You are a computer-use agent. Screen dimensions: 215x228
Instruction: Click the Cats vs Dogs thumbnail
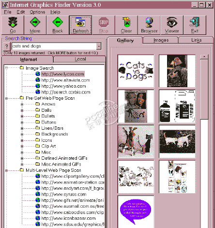(x=136, y=71)
